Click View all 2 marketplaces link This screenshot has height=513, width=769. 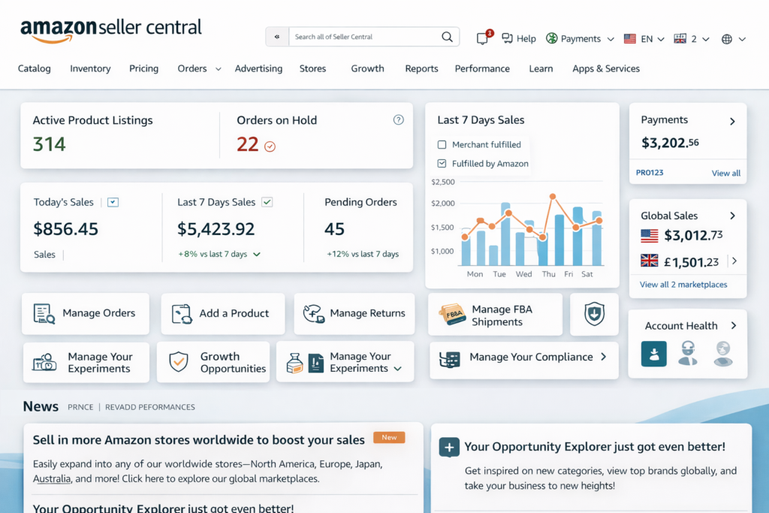683,285
